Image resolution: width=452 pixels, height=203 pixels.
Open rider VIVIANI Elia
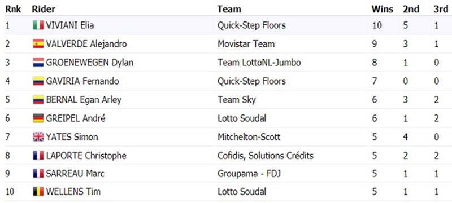click(69, 25)
